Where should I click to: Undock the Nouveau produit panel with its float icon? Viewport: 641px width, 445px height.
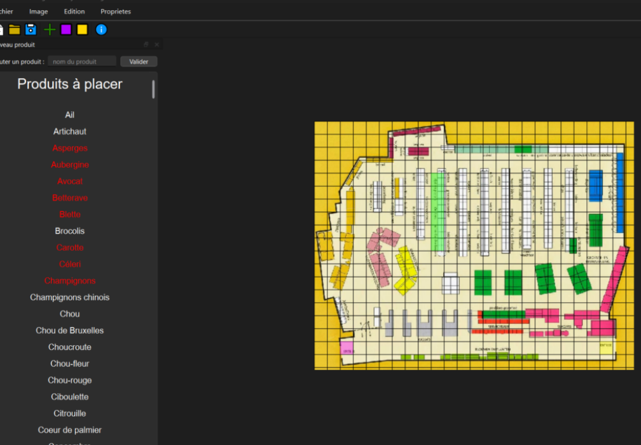[x=146, y=44]
